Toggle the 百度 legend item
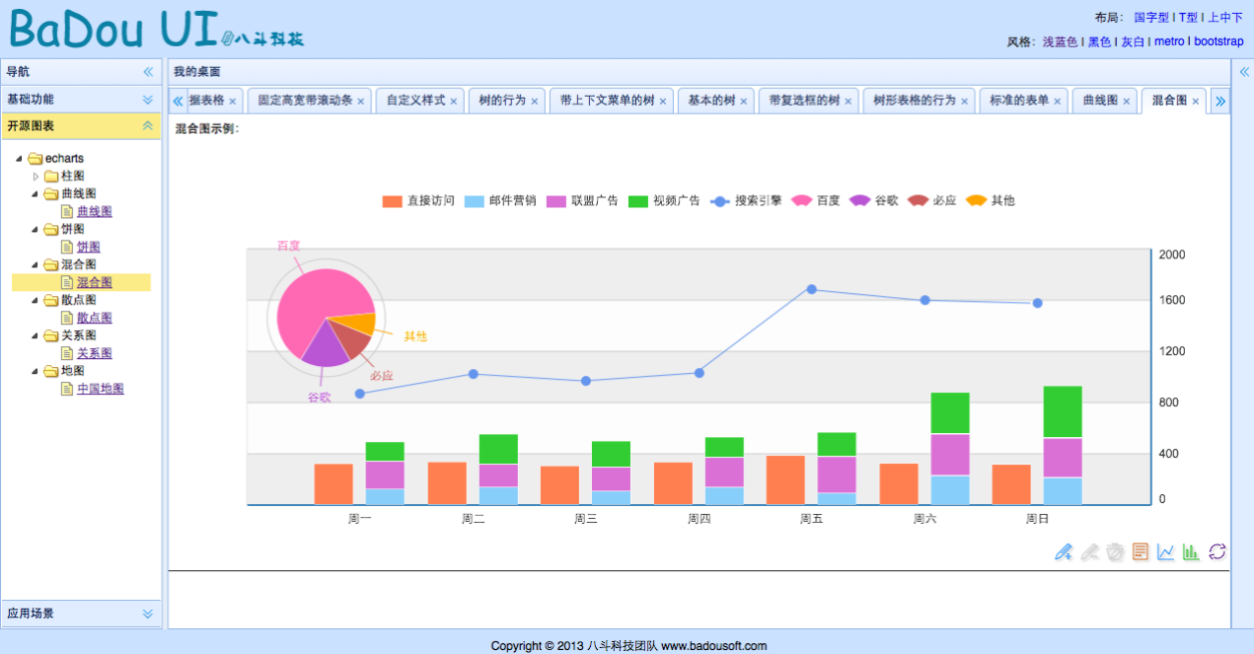1254x654 pixels. pyautogui.click(x=816, y=200)
